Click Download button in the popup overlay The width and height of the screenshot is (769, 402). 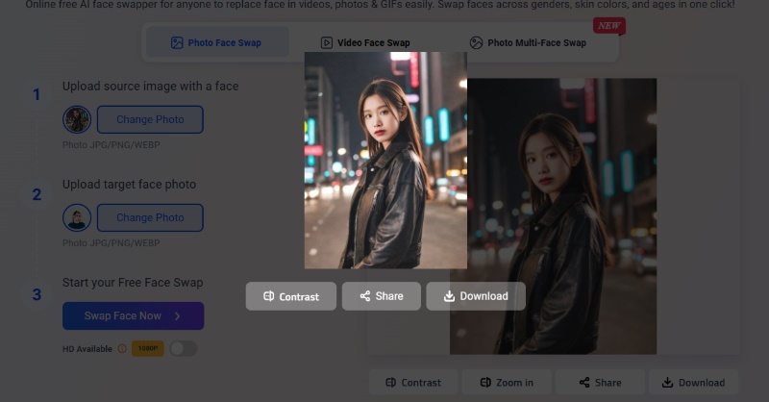pyautogui.click(x=476, y=296)
